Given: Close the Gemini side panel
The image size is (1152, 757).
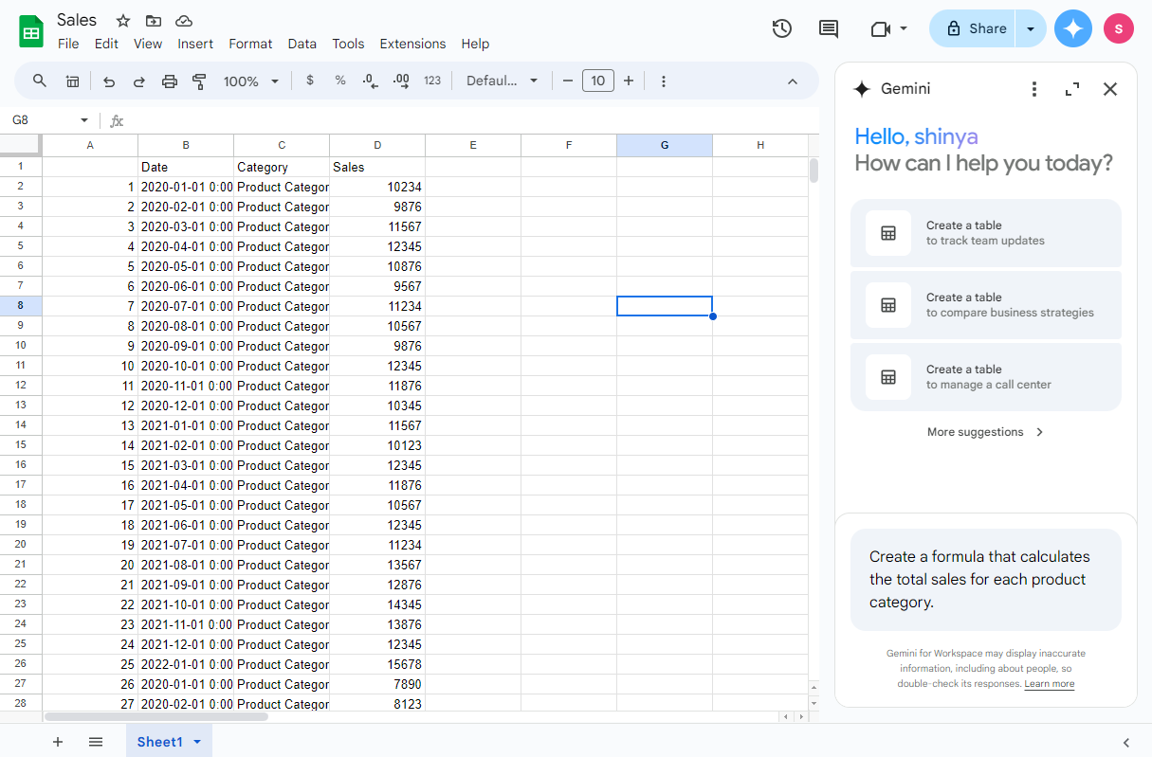Looking at the screenshot, I should pos(1110,89).
